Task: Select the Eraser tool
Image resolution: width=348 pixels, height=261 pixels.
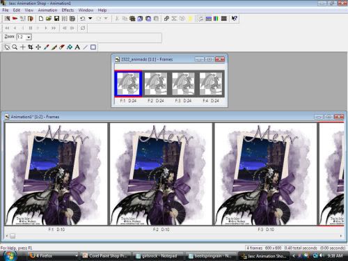Action: point(62,47)
